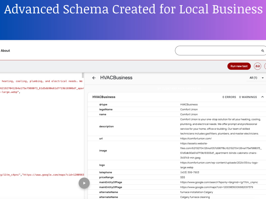The width and height of the screenshot is (266, 199).
Task: Select the description property label
Action: click(x=106, y=126)
